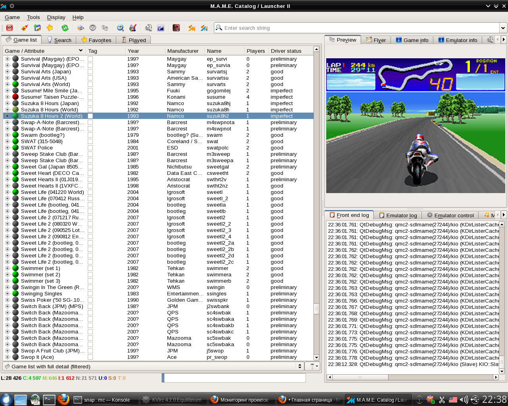Enable tag checkbox for Swimmer (set 1)
Screen dimensions: 508x406
click(90, 268)
